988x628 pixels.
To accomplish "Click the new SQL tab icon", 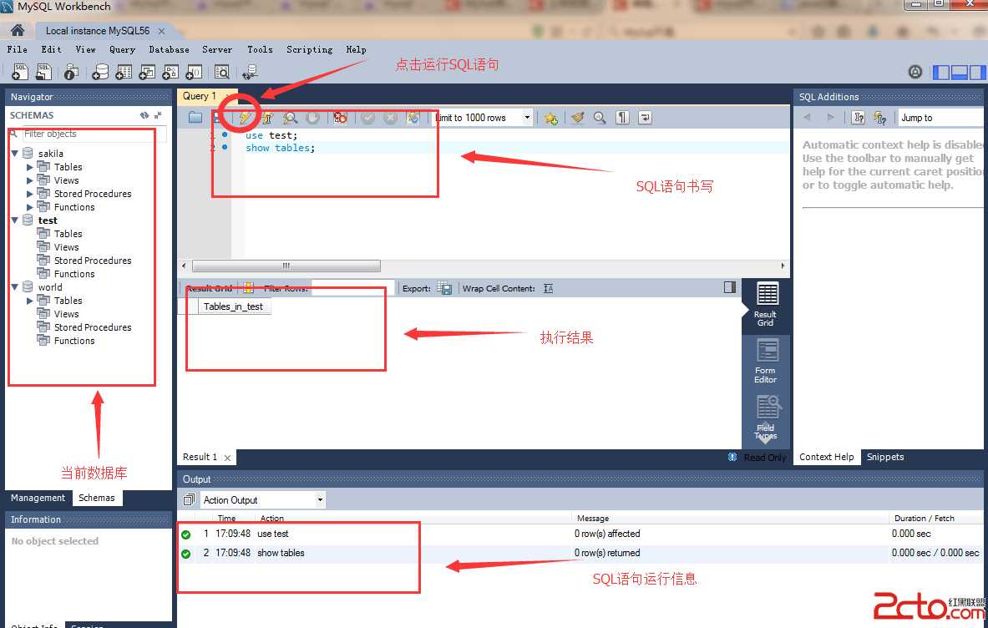I will [x=19, y=72].
